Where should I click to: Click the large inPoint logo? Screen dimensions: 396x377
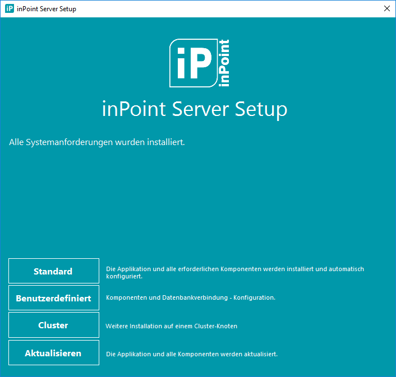point(199,63)
